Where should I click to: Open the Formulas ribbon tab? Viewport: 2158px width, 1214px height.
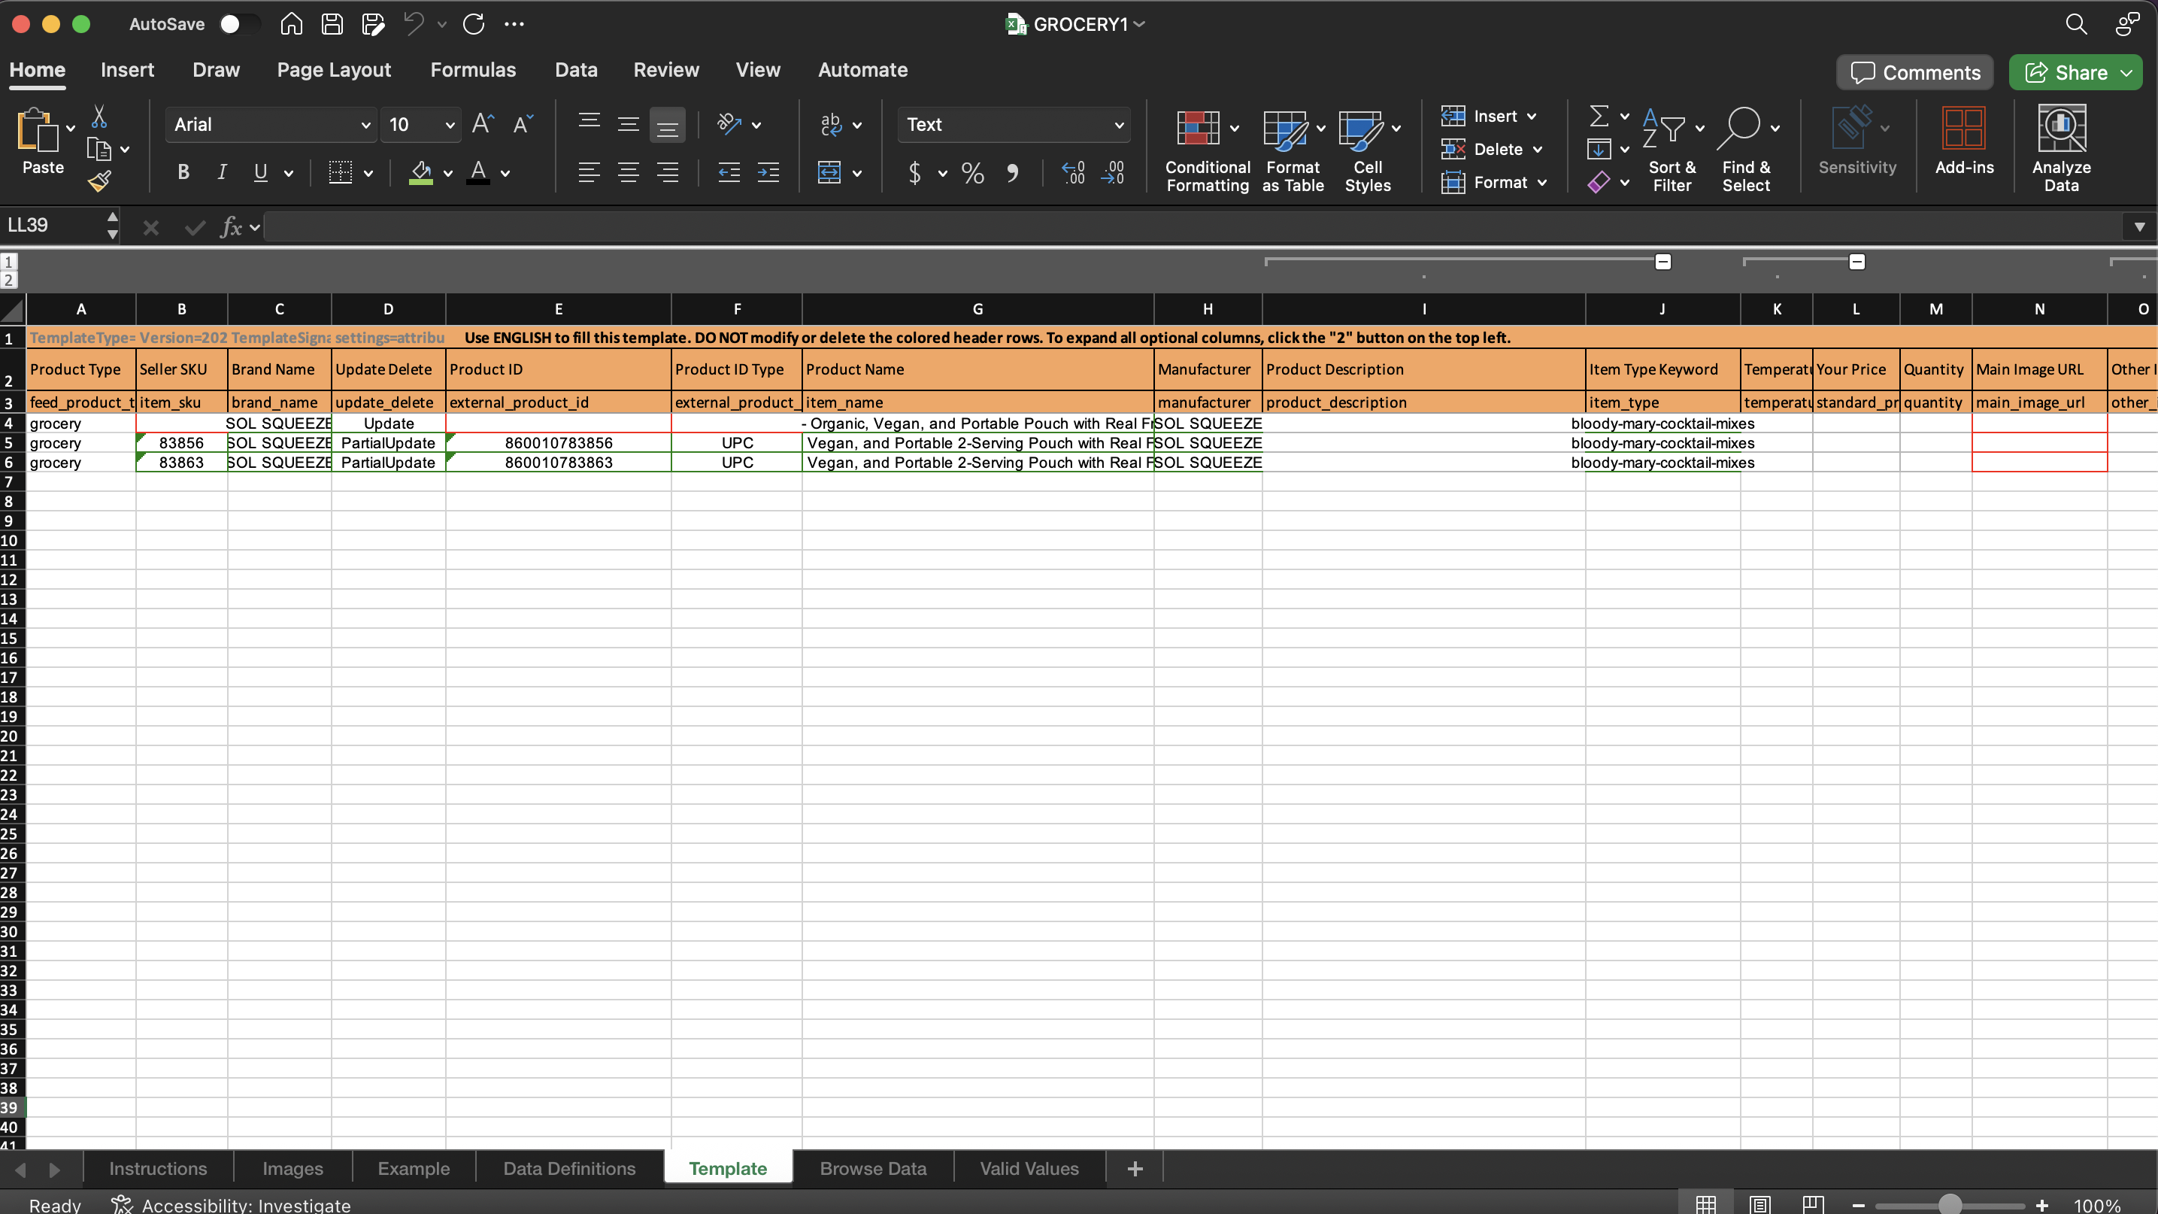click(x=473, y=71)
